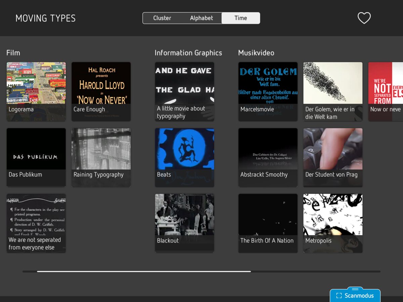Switch to the Alphabet view tab
This screenshot has height=302, width=403.
(201, 18)
